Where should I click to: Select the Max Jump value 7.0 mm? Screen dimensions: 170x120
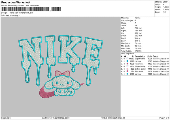(138, 48)
